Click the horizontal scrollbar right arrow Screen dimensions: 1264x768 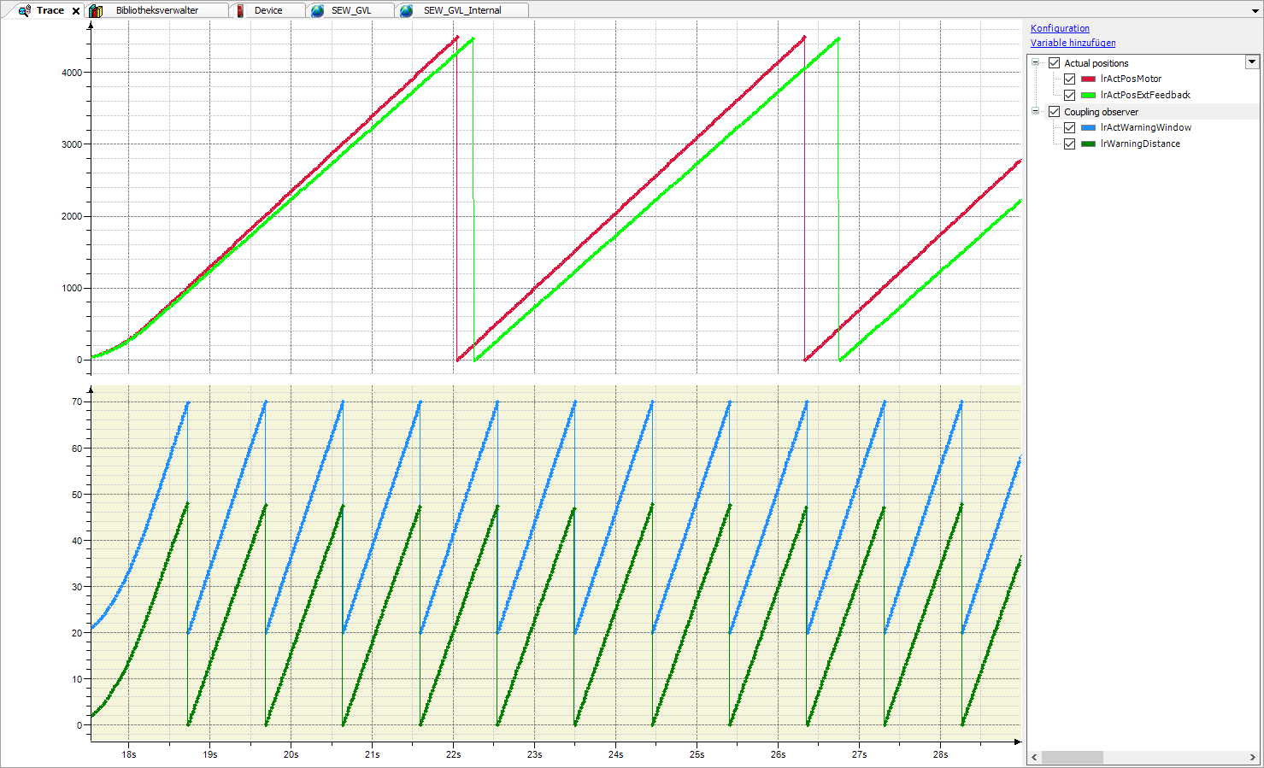point(1253,758)
